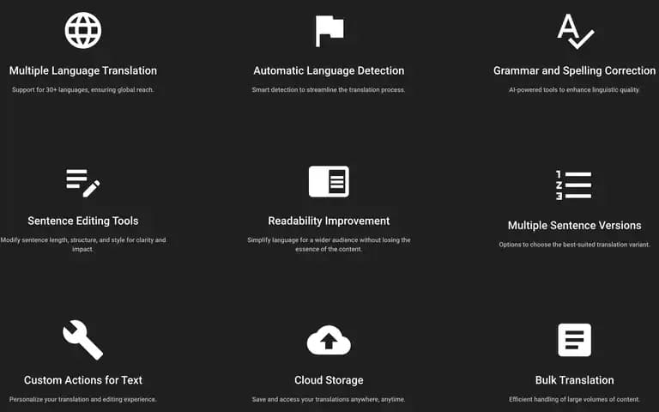Select the Automatic Language Detection heading
The height and width of the screenshot is (412, 659).
(329, 70)
